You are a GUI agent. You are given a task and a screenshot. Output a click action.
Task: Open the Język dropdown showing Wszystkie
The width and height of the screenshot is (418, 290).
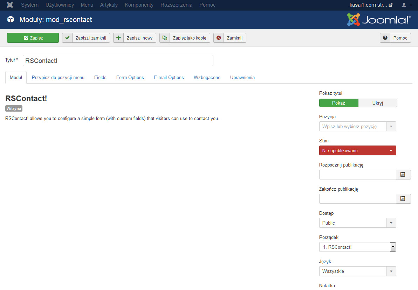click(357, 271)
